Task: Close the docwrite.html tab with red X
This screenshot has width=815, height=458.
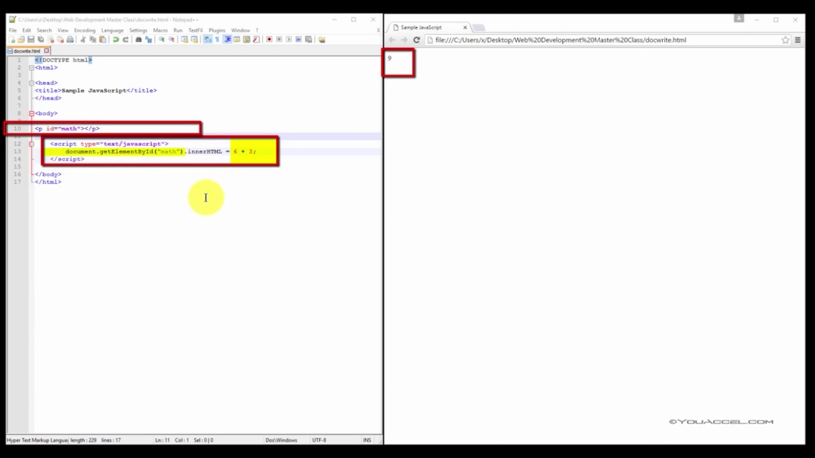Action: [x=46, y=51]
